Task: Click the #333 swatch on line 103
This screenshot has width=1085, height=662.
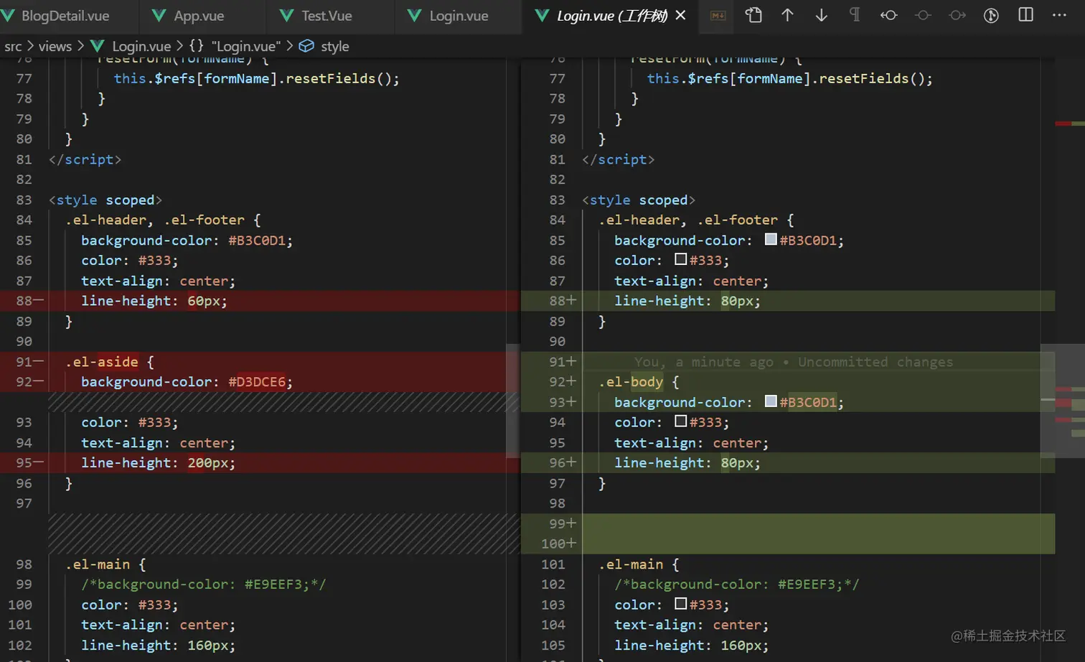Action: 680,604
